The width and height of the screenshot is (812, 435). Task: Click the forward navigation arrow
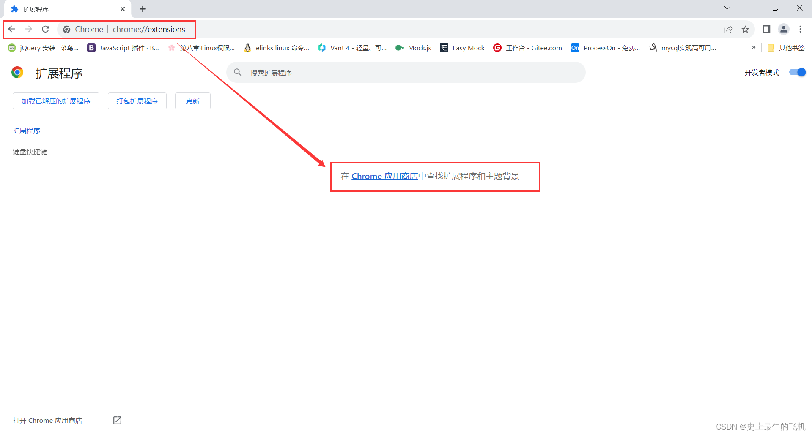click(29, 29)
